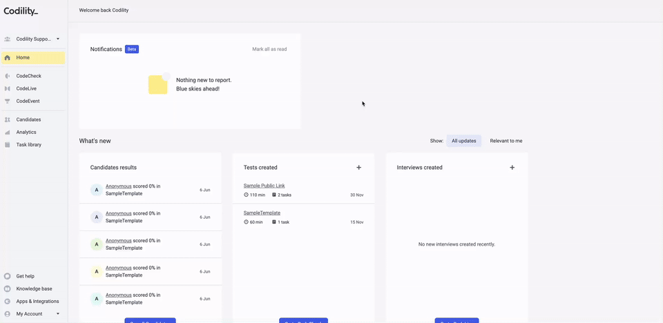
Task: Click the Apps & Integrations icon
Action: pyautogui.click(x=7, y=302)
